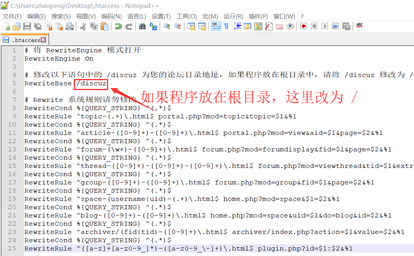
Task: Toggle Show All Characters pilcrow icon
Action: pyautogui.click(x=226, y=26)
